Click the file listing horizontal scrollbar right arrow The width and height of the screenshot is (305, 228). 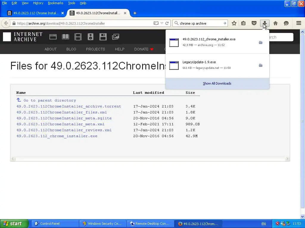tap(287, 159)
